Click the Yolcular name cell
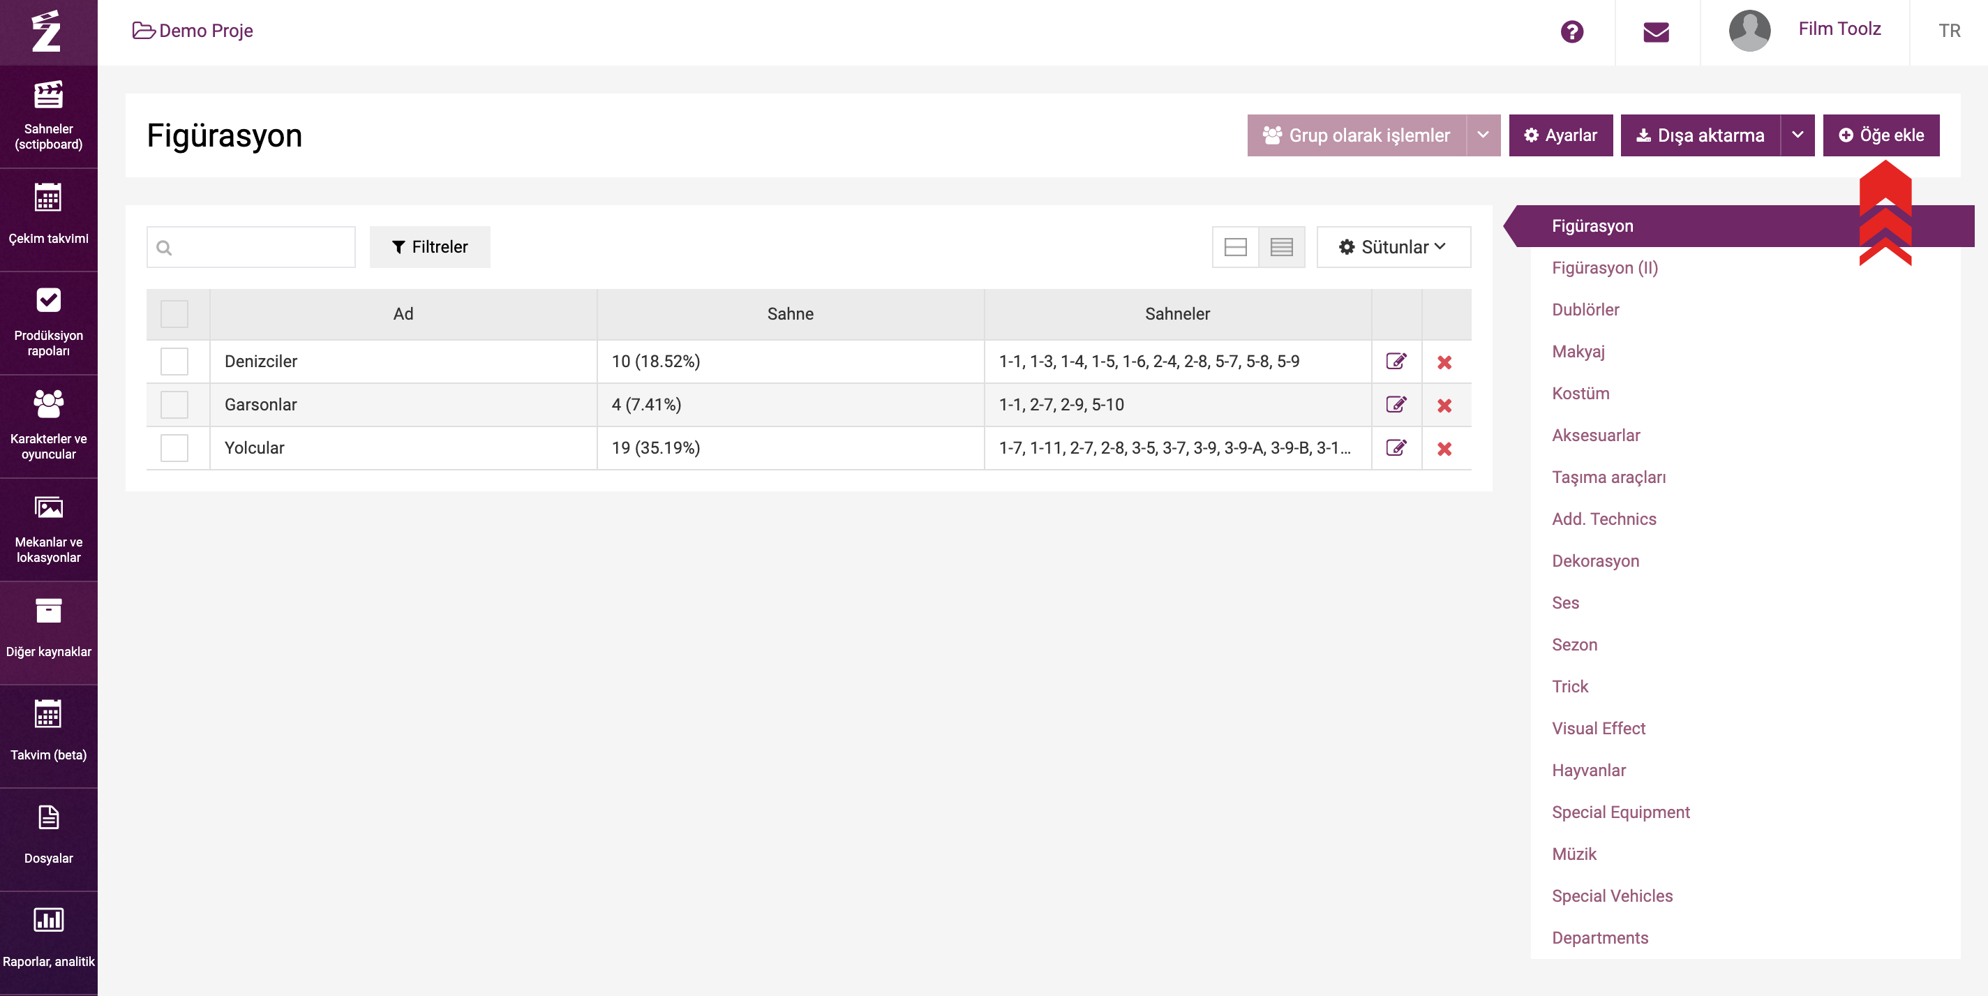The height and width of the screenshot is (996, 1988). 403,448
